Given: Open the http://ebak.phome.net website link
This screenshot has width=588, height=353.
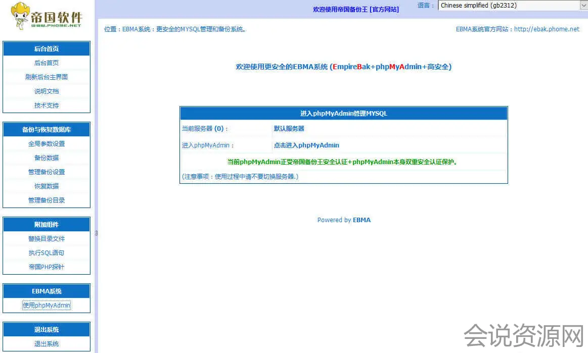Looking at the screenshot, I should pos(547,29).
